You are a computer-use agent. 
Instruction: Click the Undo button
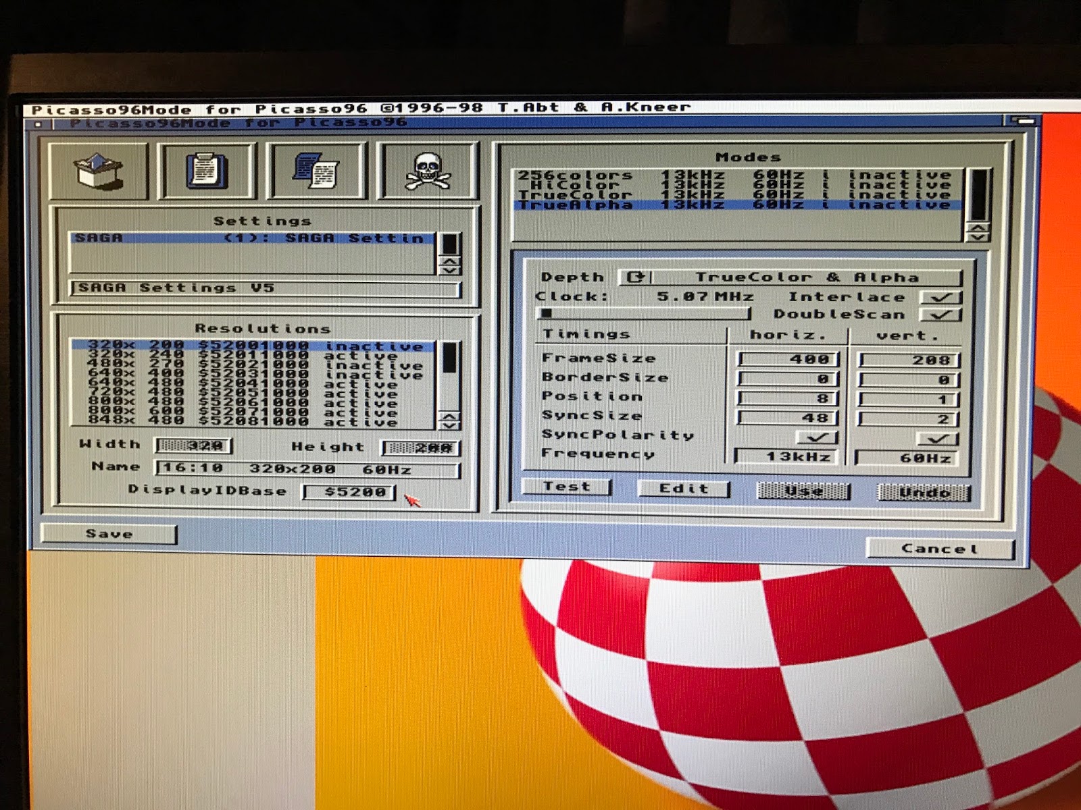tap(924, 493)
